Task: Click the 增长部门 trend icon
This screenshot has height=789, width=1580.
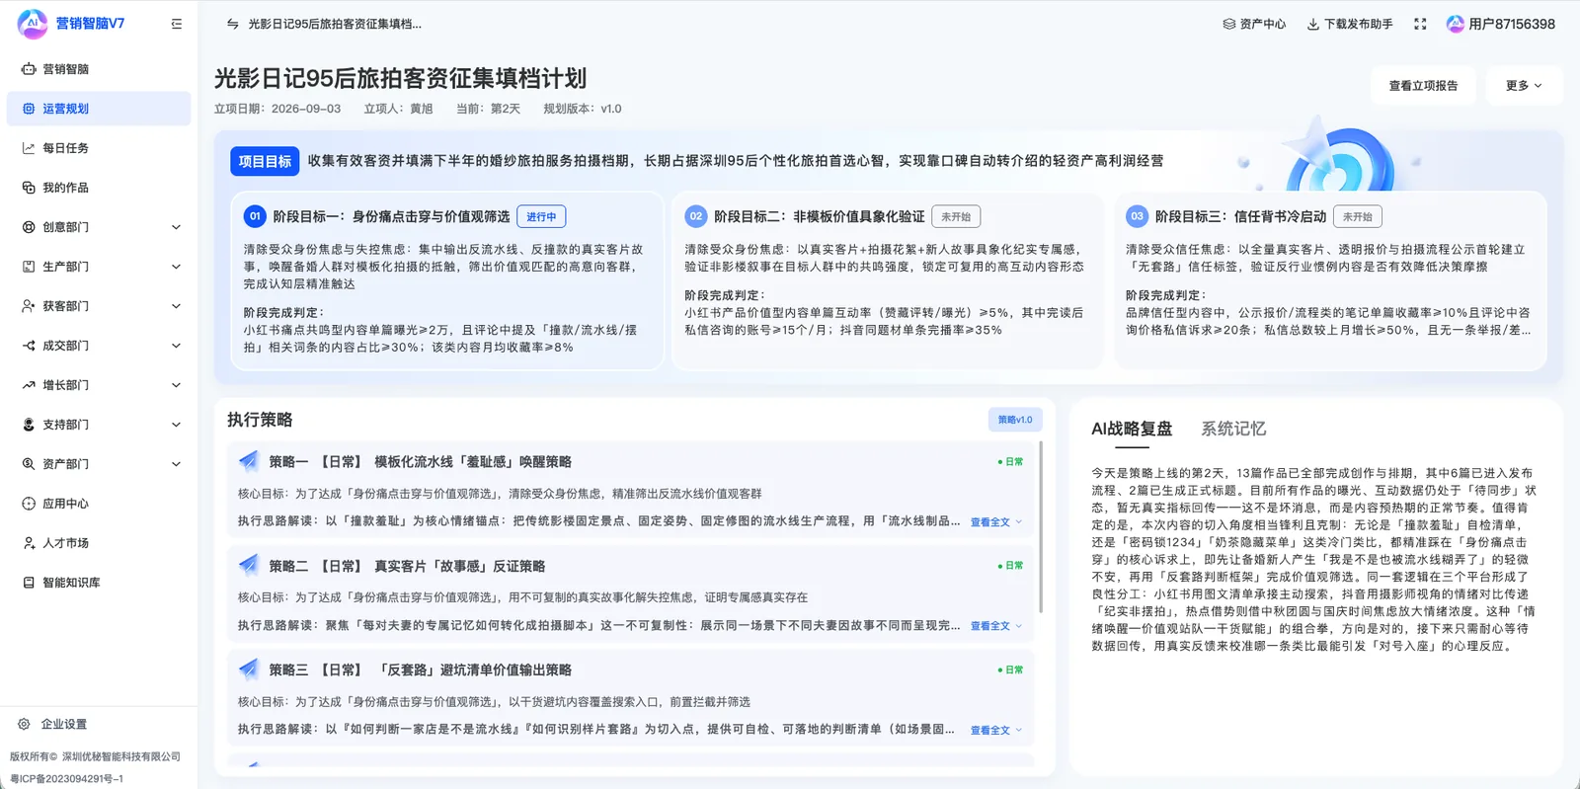Action: [29, 385]
